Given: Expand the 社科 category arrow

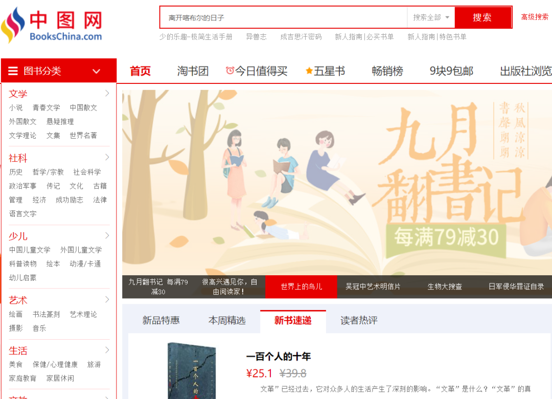Looking at the screenshot, I should pyautogui.click(x=107, y=157).
